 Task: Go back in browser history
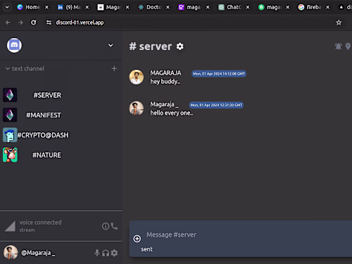click(8, 23)
